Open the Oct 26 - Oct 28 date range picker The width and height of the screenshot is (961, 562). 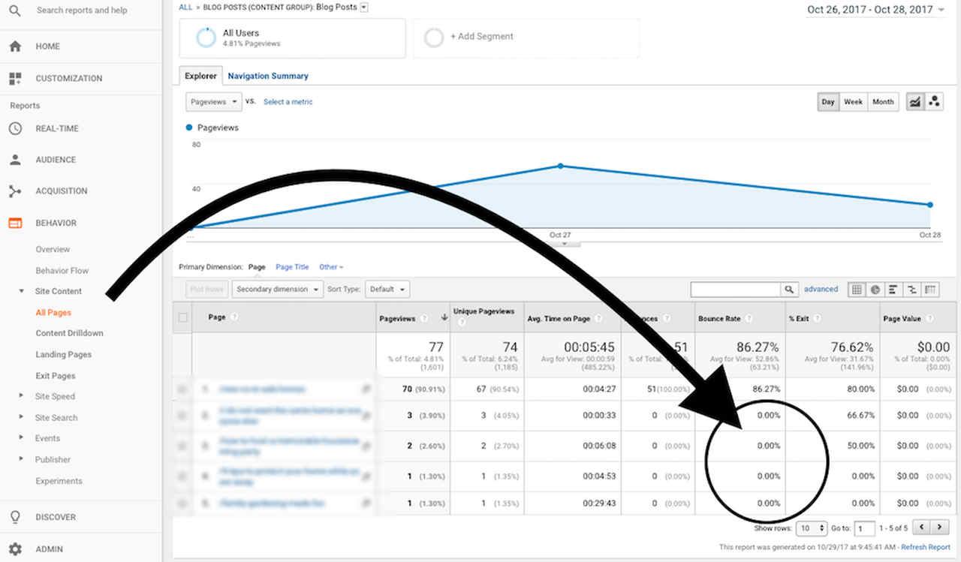875,10
